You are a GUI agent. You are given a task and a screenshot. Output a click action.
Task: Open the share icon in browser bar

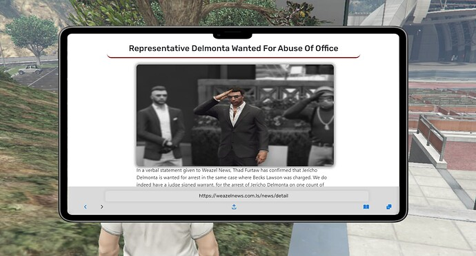pos(234,206)
